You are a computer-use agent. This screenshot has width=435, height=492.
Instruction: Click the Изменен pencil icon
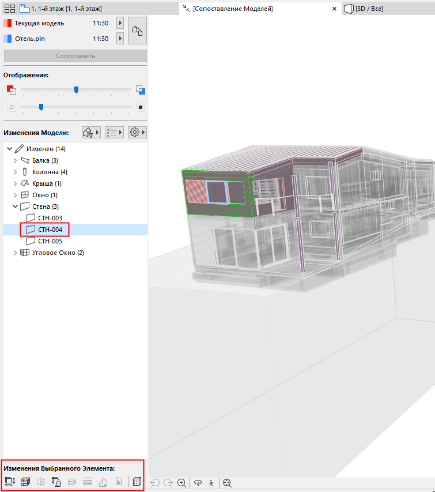19,149
